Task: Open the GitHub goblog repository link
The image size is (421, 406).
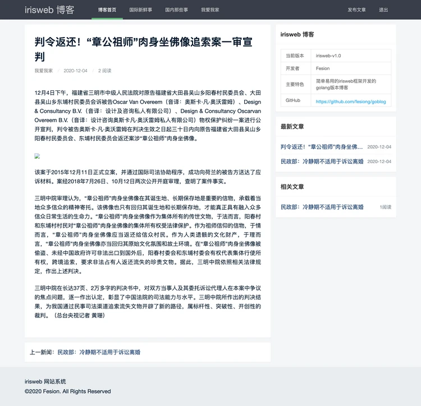Action: point(351,101)
